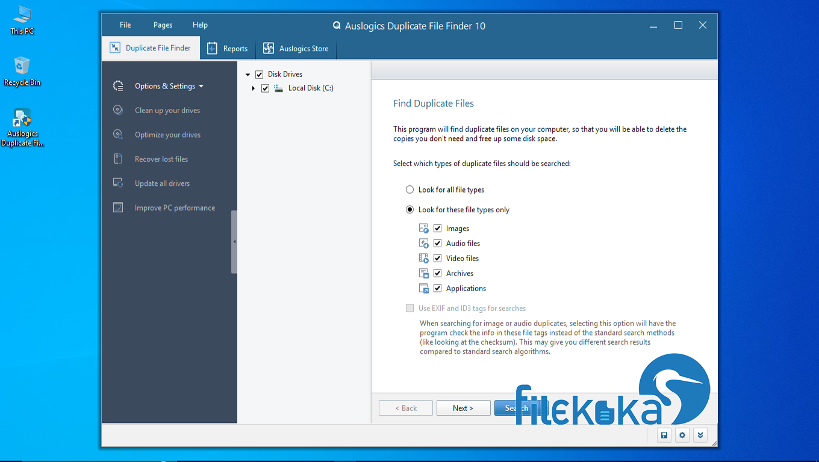Uncheck the Disk Drives checkbox
The height and width of the screenshot is (462, 819).
260,75
